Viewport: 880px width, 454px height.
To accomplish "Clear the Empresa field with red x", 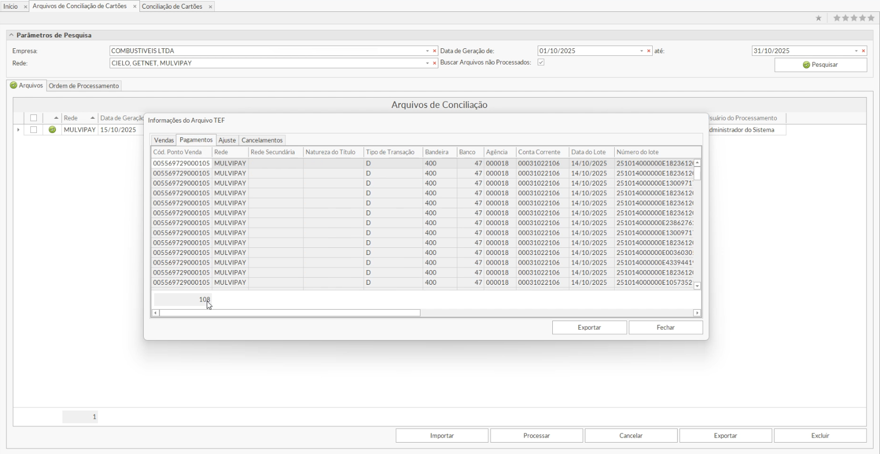I will (435, 51).
